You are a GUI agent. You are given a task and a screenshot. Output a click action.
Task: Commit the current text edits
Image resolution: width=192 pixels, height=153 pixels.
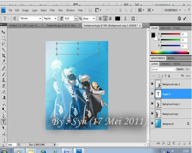[x=184, y=19]
